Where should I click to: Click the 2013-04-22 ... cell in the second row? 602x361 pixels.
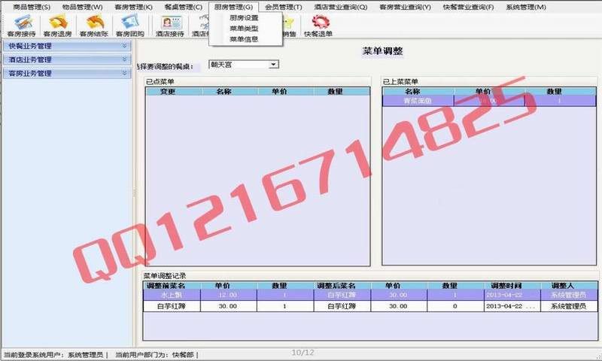512,306
